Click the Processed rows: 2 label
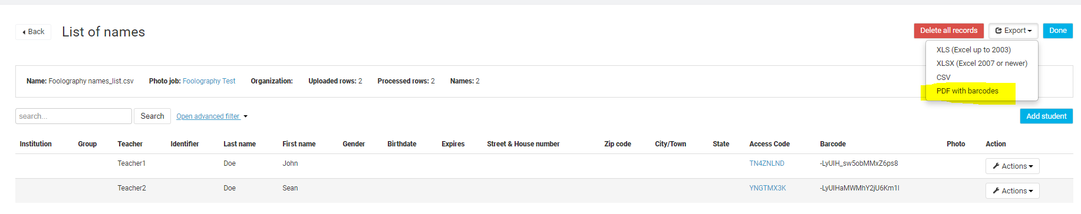 coord(406,81)
